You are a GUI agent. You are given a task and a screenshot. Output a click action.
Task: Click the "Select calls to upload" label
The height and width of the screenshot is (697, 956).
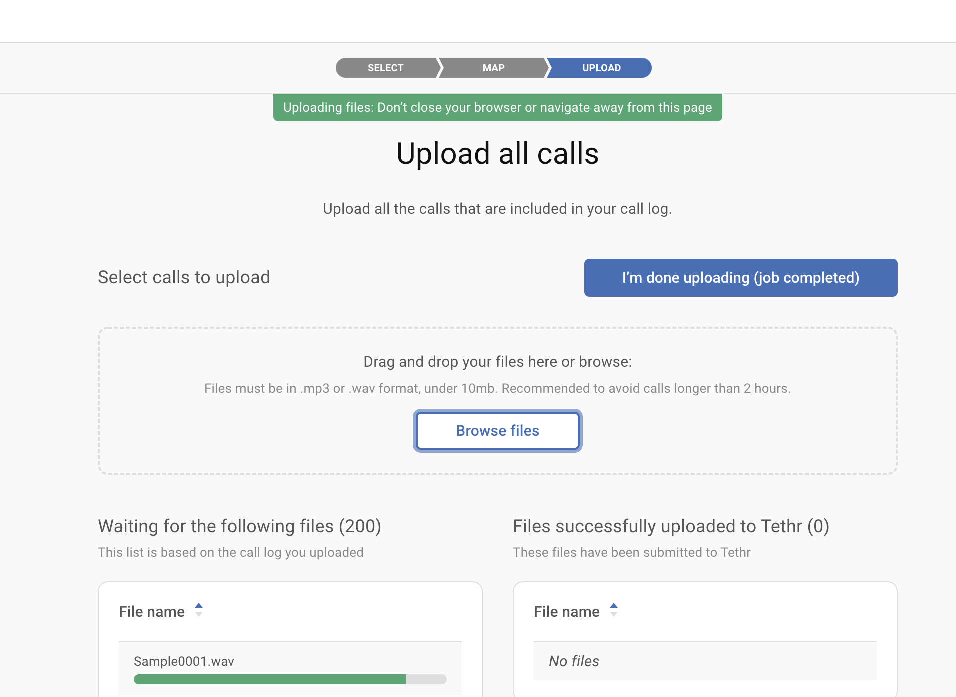184,277
